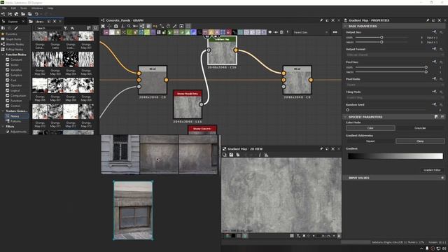Select FxMap Nodes in library tree
The height and width of the screenshot is (252, 448).
pyautogui.click(x=15, y=50)
